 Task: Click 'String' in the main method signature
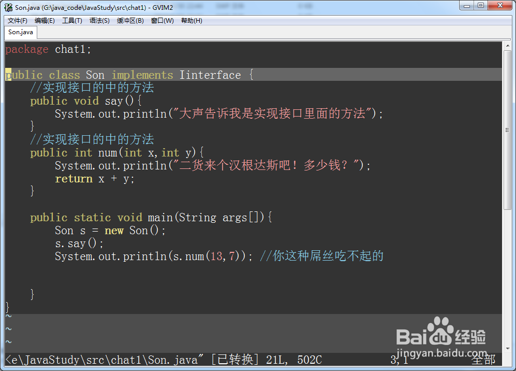pyautogui.click(x=198, y=218)
